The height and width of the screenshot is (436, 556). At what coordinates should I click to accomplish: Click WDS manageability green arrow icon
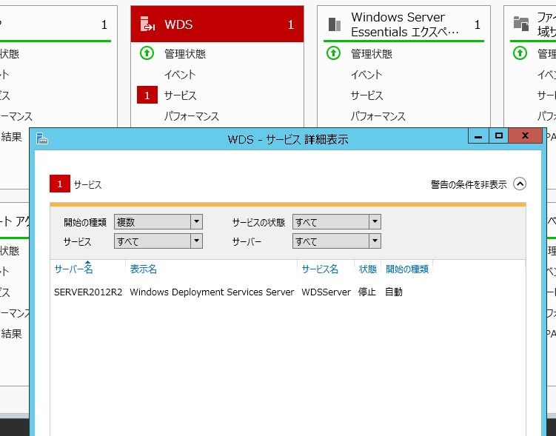(x=147, y=53)
